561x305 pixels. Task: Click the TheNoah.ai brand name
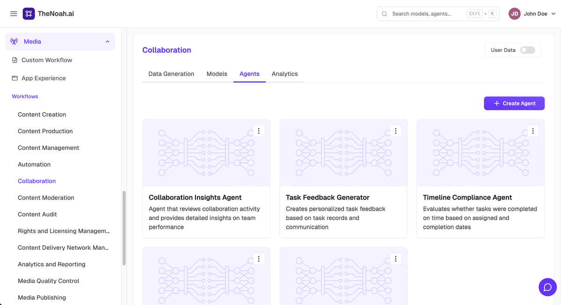56,14
